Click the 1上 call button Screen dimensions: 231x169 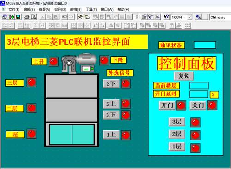[x=111, y=135]
